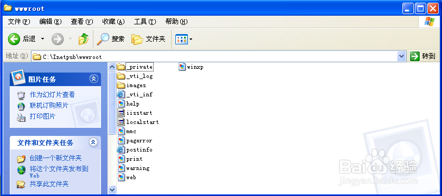Open Search with the magnifier icon
The width and height of the screenshot is (442, 196).
pyautogui.click(x=103, y=39)
